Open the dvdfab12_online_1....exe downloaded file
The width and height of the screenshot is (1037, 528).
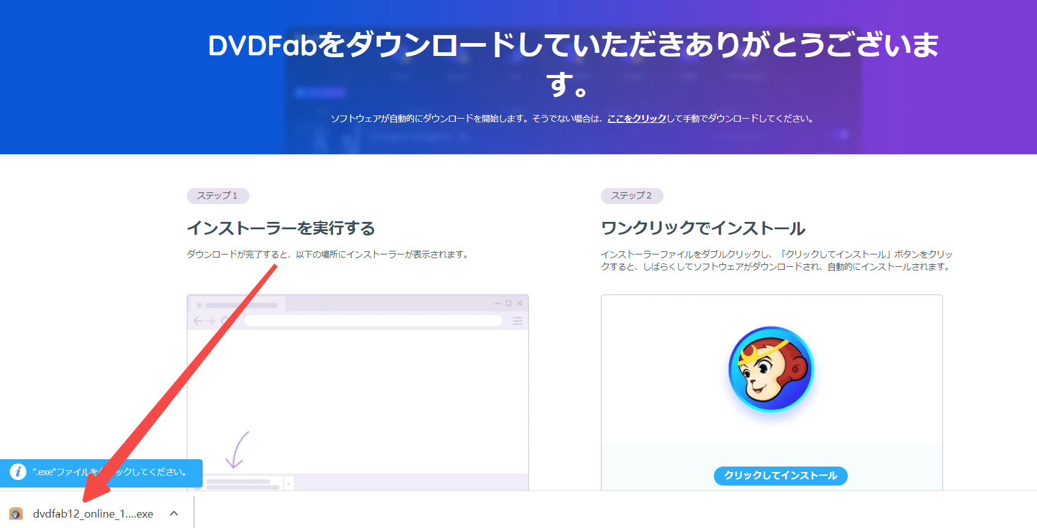click(x=93, y=514)
